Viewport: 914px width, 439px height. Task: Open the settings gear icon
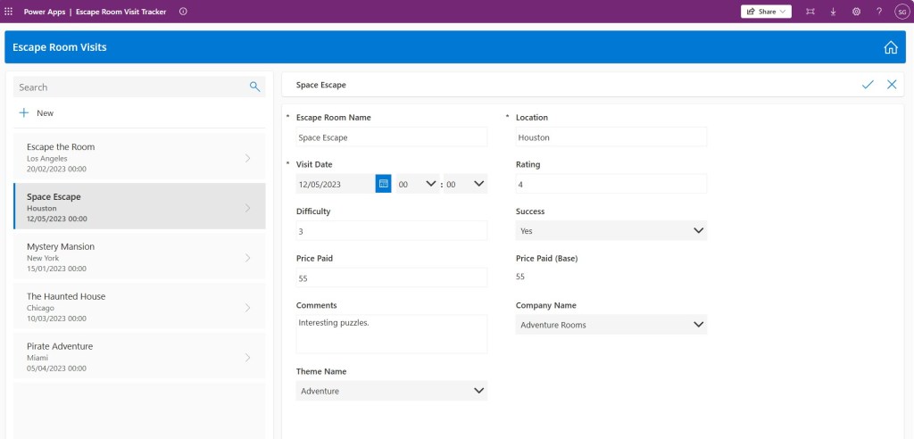[x=856, y=12]
